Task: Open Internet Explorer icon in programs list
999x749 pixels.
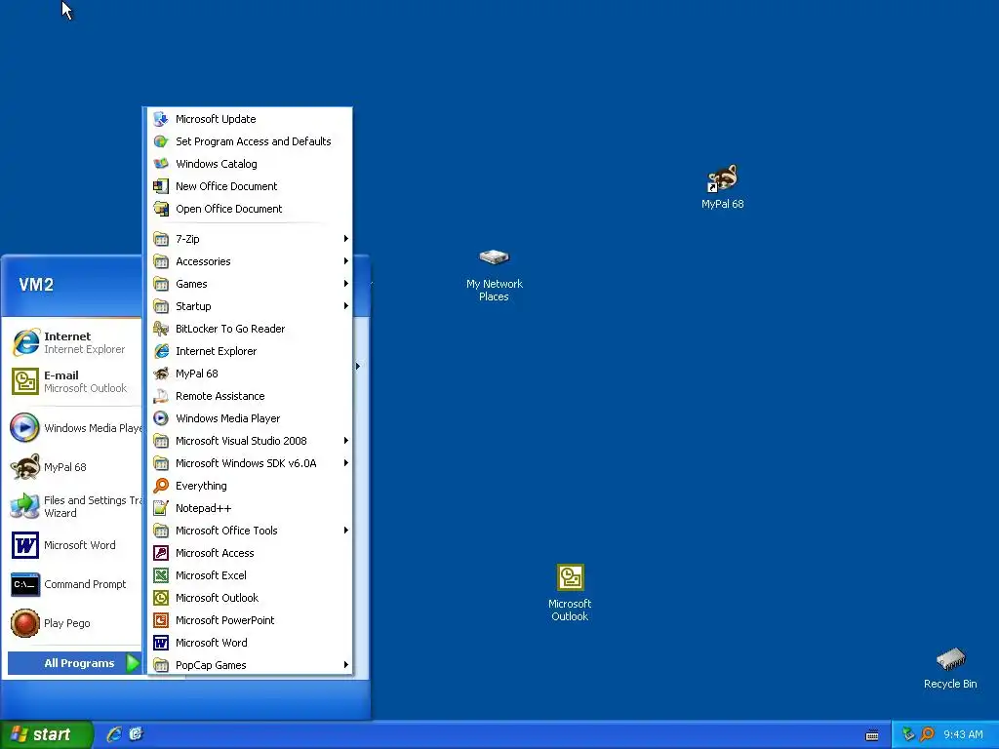Action: (x=161, y=351)
